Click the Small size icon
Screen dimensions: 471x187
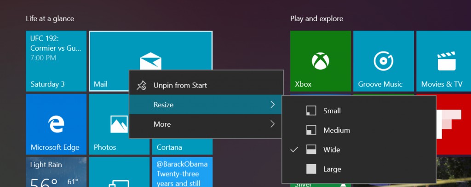coord(311,111)
